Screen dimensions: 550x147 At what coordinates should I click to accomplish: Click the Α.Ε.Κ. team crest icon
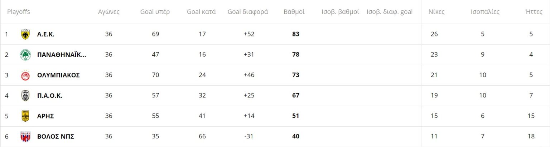pyautogui.click(x=25, y=34)
